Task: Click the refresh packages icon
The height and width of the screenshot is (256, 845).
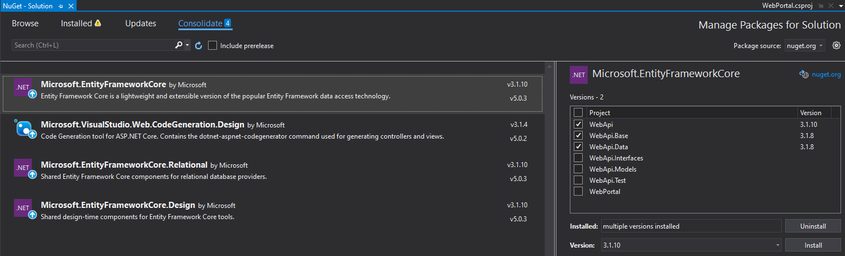Action: (x=199, y=45)
